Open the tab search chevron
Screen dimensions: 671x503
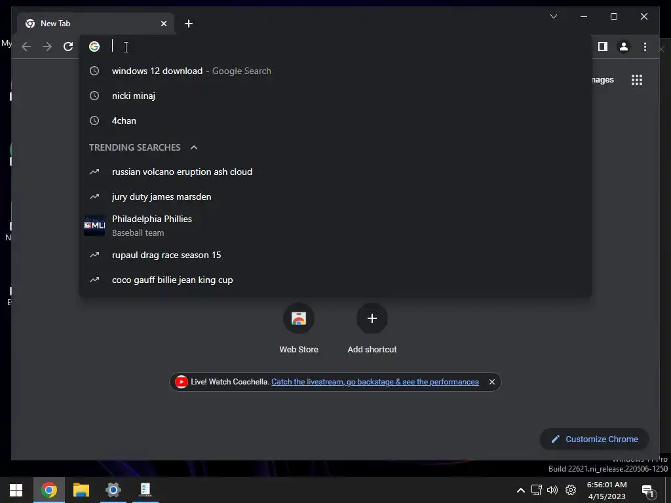point(553,16)
